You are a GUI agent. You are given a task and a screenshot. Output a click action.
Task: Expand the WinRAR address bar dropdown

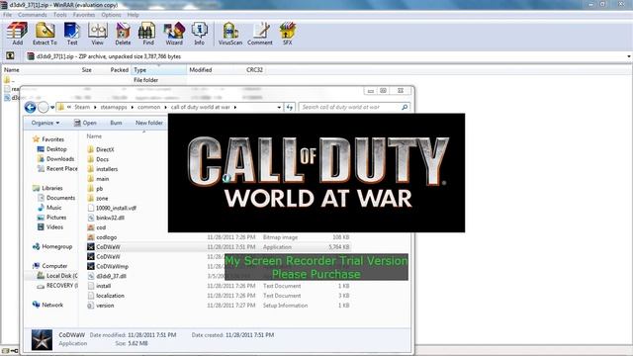[x=629, y=56]
